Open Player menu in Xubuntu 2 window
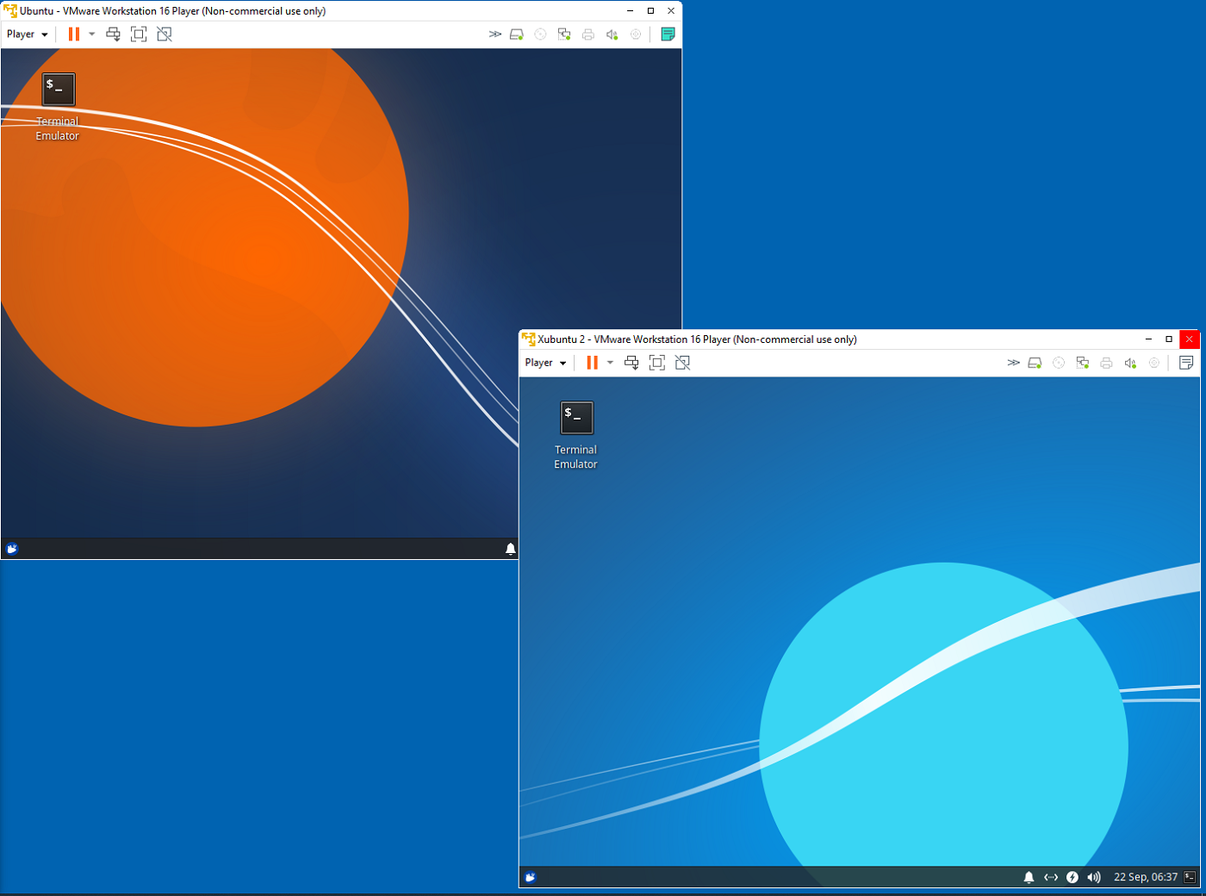The image size is (1206, 896). tap(545, 363)
